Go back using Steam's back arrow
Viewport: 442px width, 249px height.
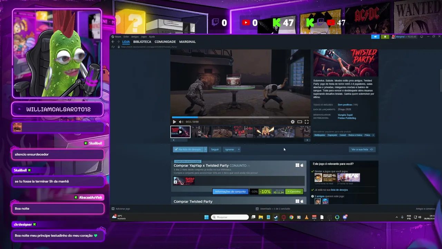point(113,41)
